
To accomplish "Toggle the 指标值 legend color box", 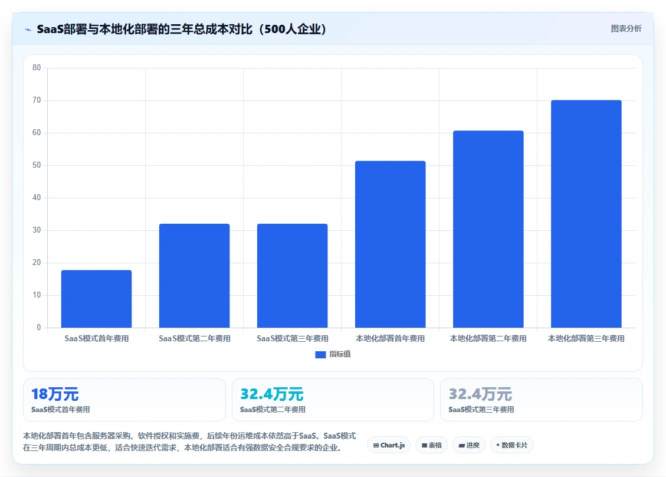I will 320,355.
